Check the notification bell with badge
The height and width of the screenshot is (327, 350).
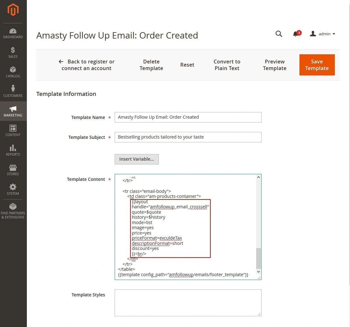[296, 34]
